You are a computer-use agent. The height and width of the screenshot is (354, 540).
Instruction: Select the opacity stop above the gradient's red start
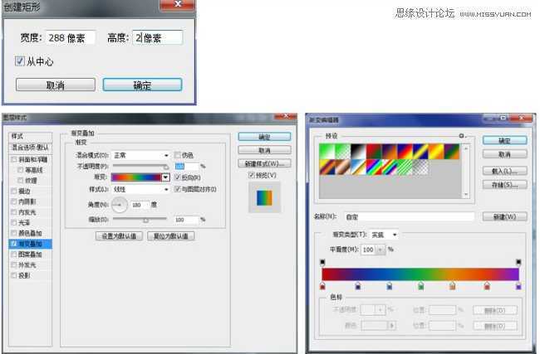322,263
